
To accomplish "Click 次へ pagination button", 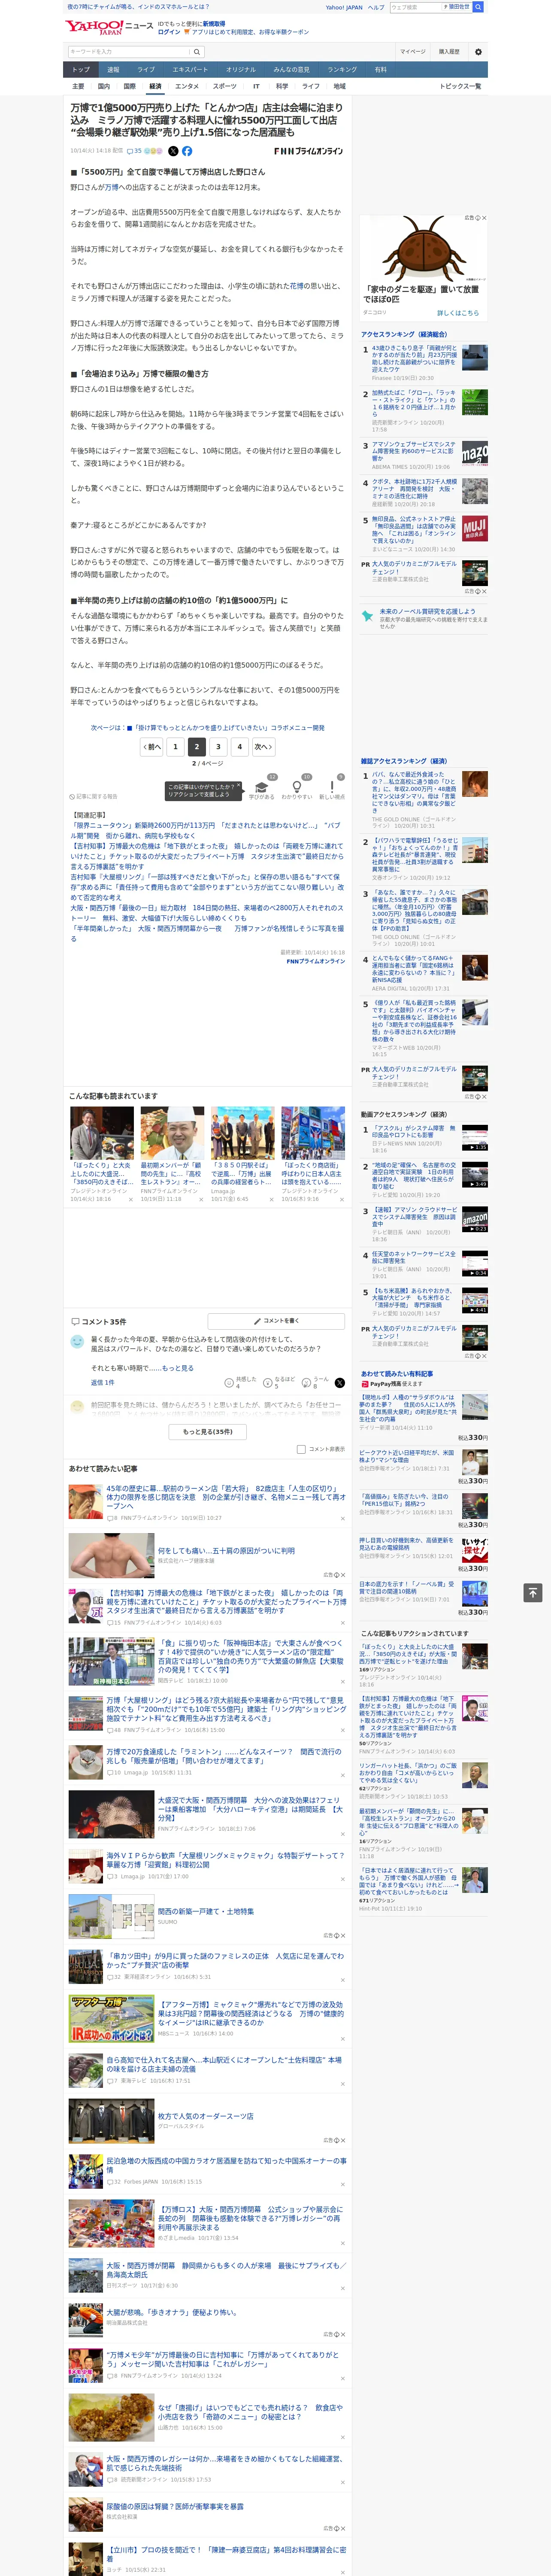I will tap(263, 746).
